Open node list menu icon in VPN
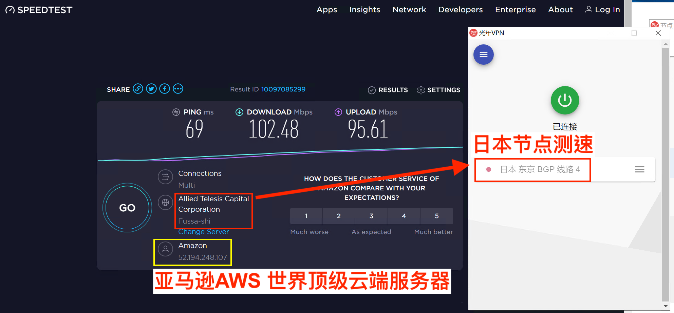The width and height of the screenshot is (674, 313). [640, 169]
